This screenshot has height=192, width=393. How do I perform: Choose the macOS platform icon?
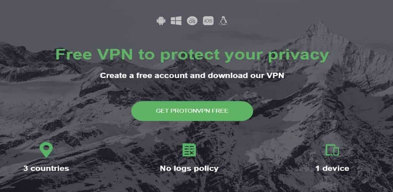[x=192, y=21]
